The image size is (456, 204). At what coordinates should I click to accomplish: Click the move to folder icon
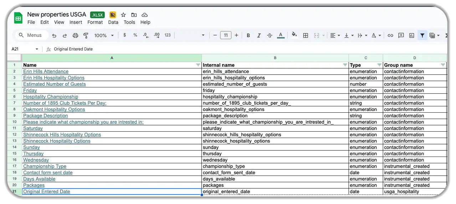point(134,15)
